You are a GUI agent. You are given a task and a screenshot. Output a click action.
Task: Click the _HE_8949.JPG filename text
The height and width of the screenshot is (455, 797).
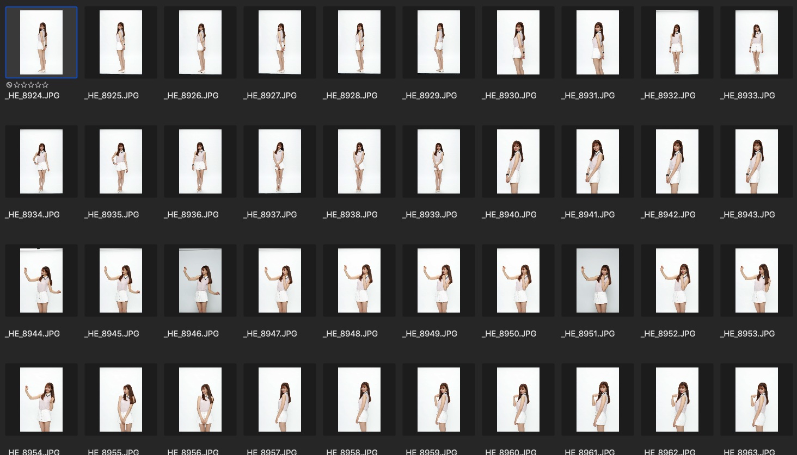[430, 334]
